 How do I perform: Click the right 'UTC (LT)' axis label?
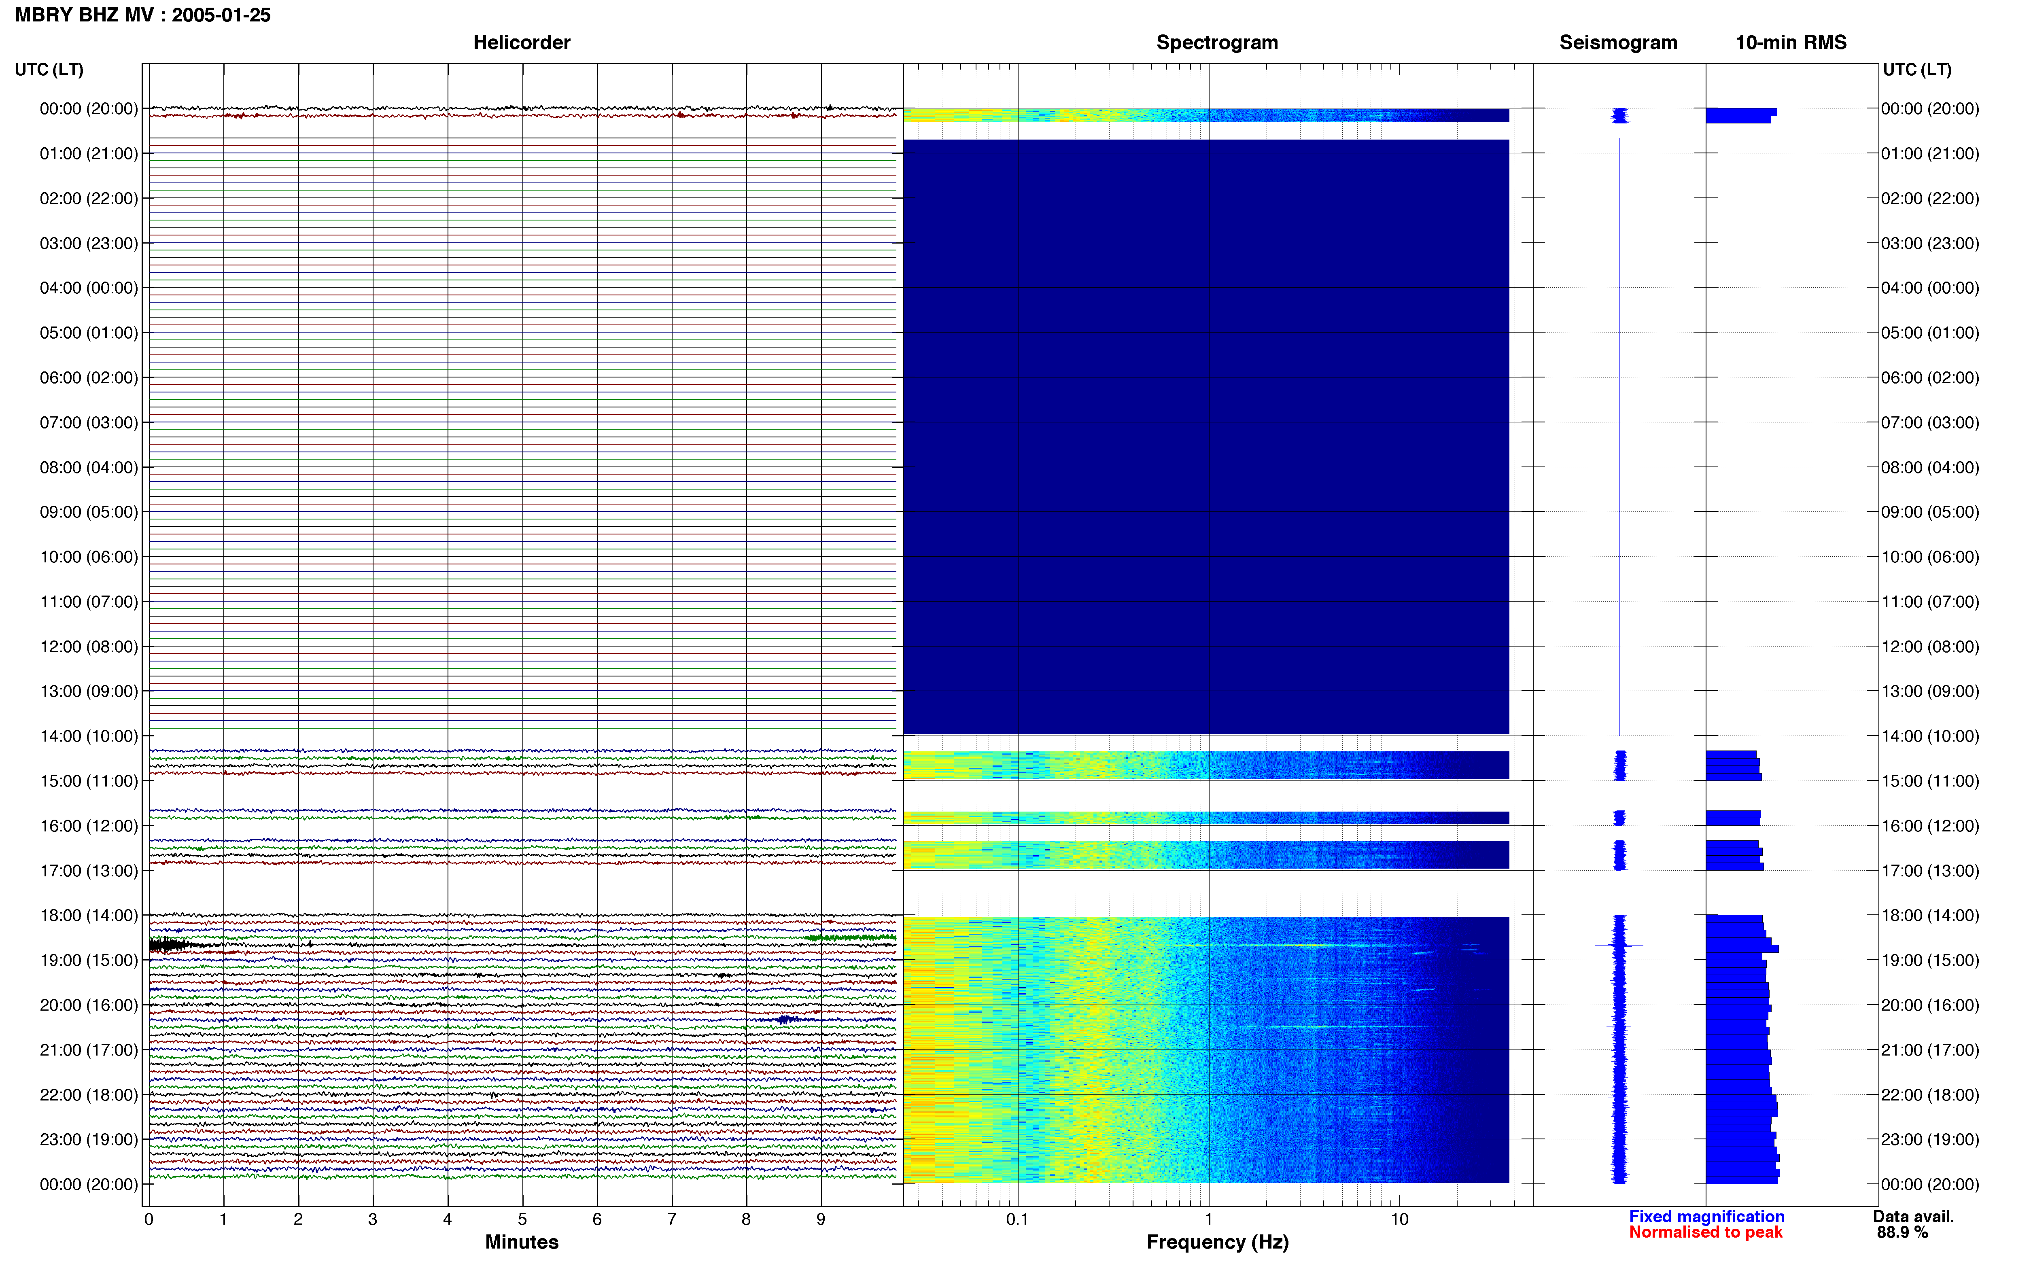pyautogui.click(x=1917, y=70)
